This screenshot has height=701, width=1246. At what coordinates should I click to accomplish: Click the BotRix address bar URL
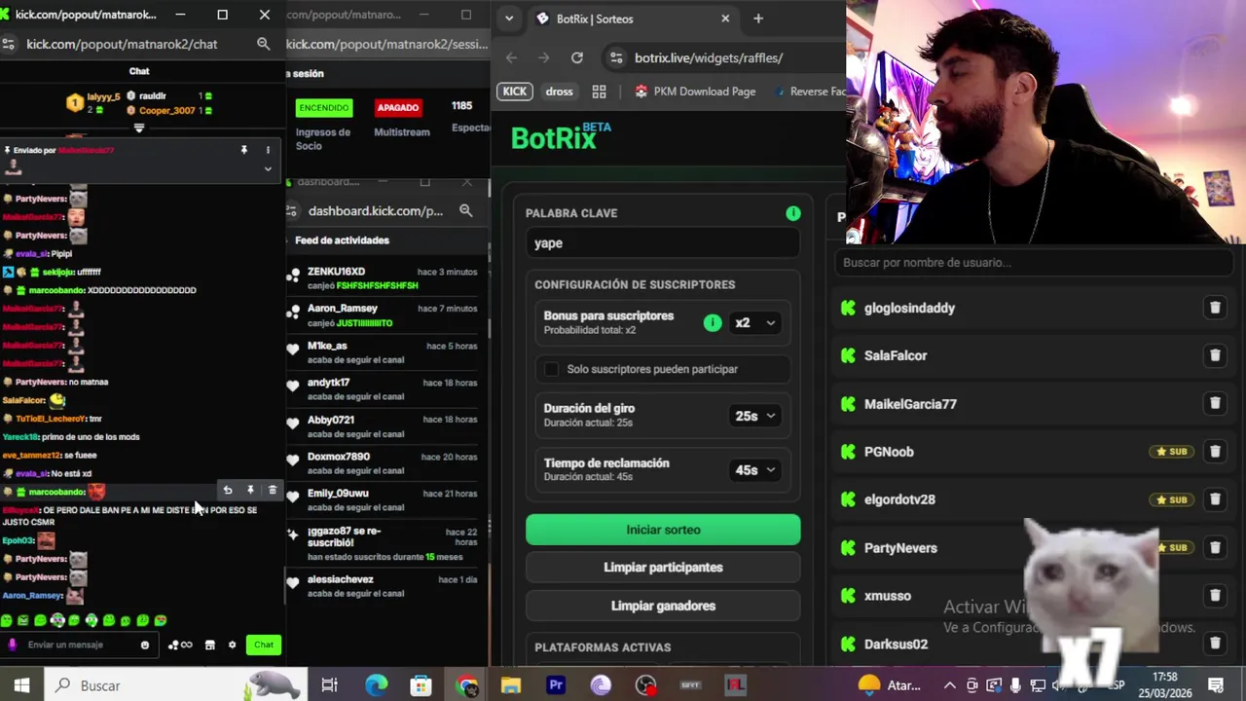click(709, 57)
